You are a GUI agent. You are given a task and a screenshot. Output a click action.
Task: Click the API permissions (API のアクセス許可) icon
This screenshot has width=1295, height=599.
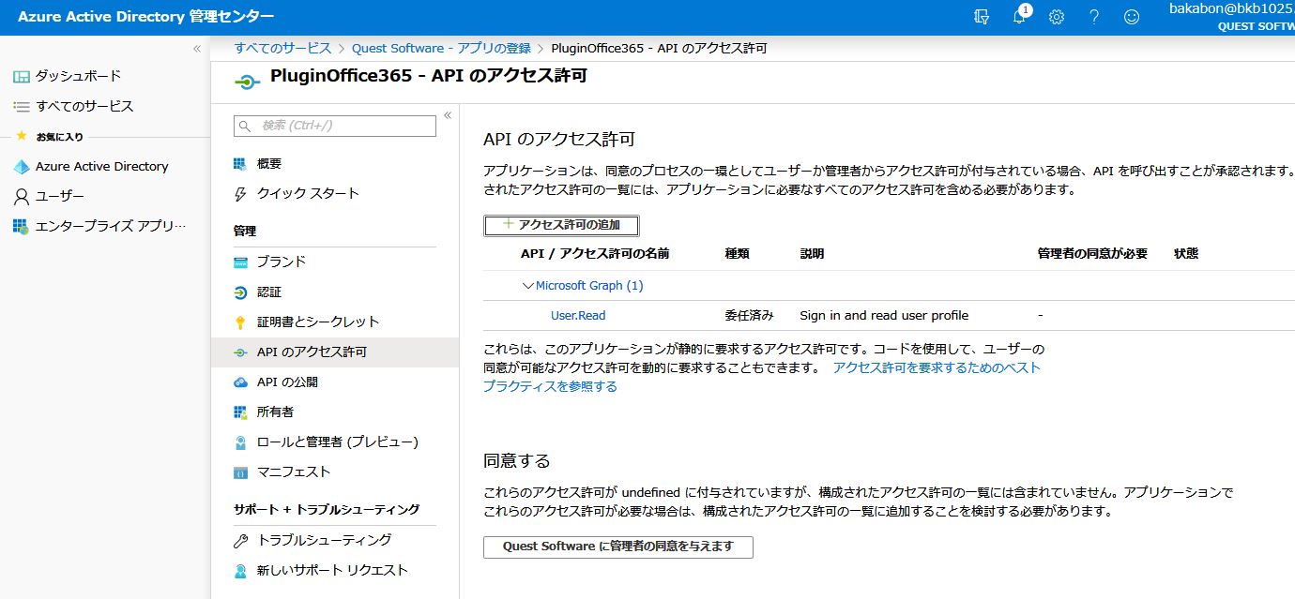tap(240, 352)
